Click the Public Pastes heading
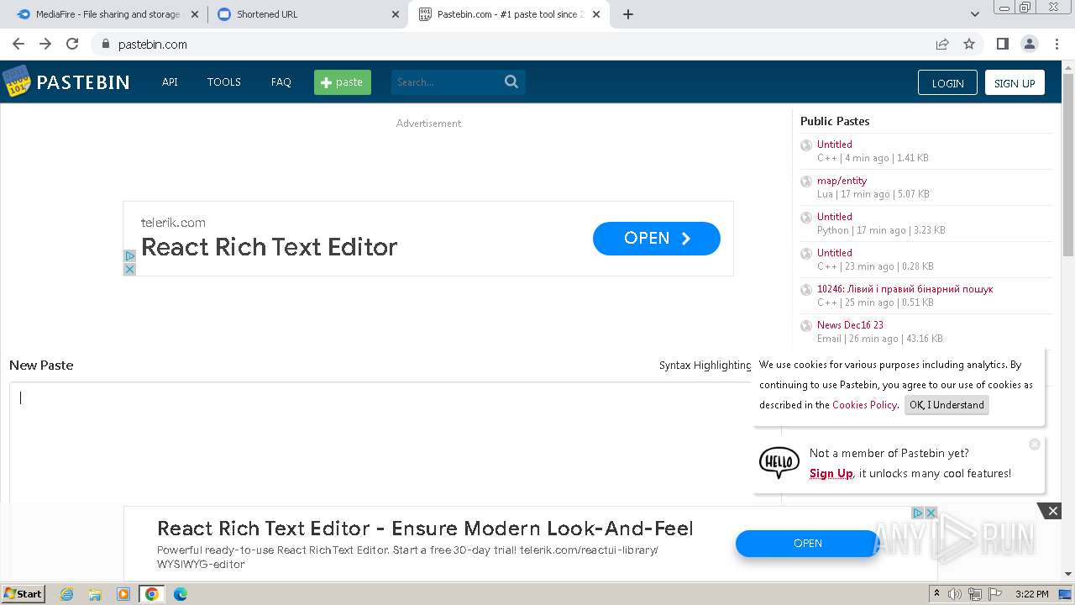 coord(835,121)
